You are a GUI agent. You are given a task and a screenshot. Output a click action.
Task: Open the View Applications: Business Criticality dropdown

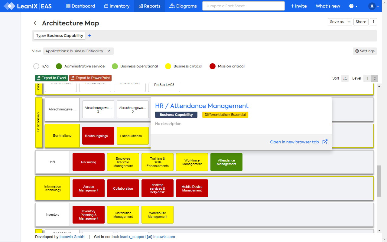pyautogui.click(x=78, y=51)
